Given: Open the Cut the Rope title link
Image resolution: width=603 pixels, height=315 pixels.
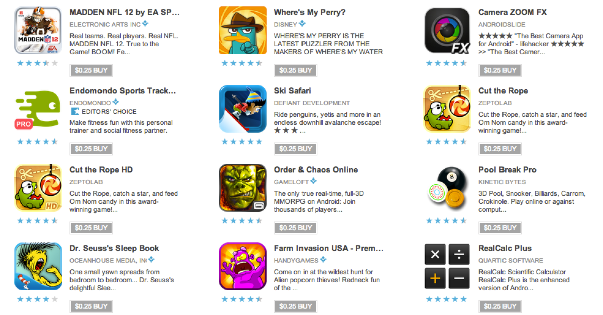Looking at the screenshot, I should (503, 91).
